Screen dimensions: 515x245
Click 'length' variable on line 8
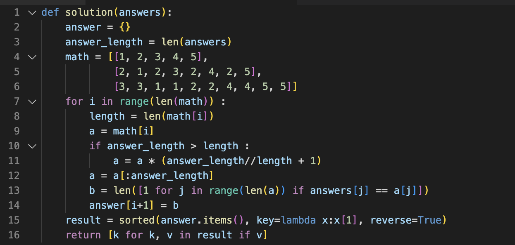[x=107, y=116]
